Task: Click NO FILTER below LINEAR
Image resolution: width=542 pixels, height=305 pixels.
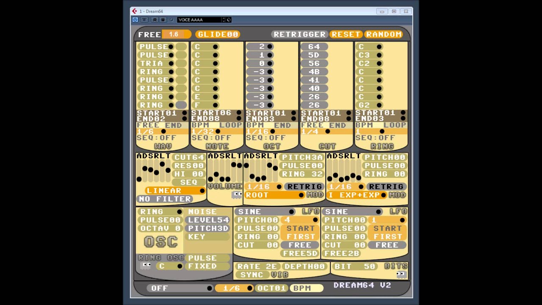Action: coord(165,199)
